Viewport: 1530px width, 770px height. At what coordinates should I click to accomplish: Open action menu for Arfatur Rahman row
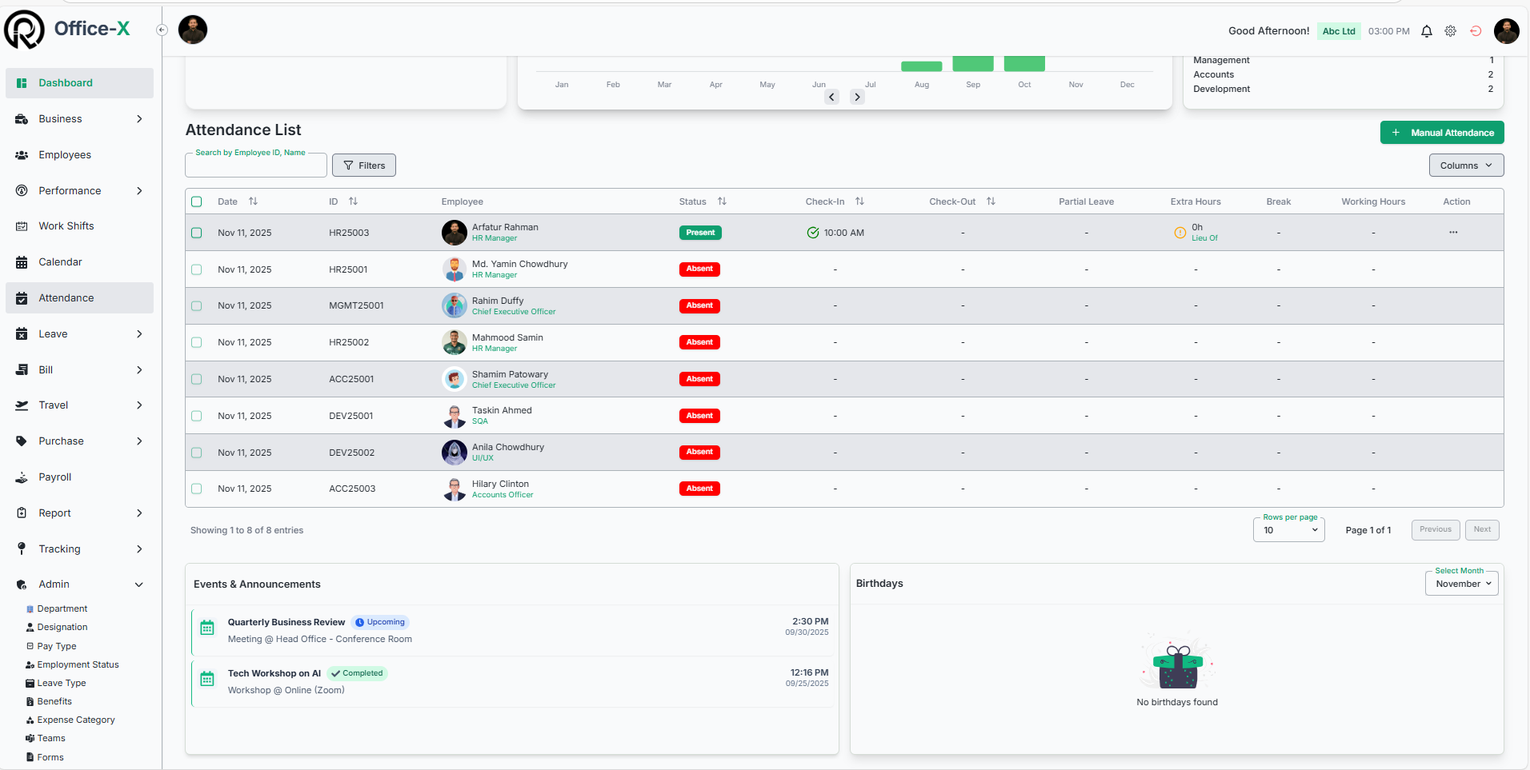1452,233
